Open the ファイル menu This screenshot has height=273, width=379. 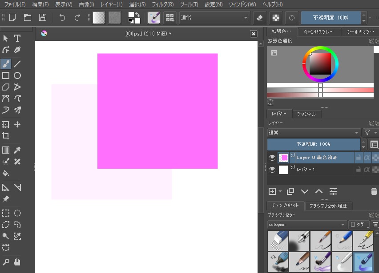pyautogui.click(x=15, y=4)
